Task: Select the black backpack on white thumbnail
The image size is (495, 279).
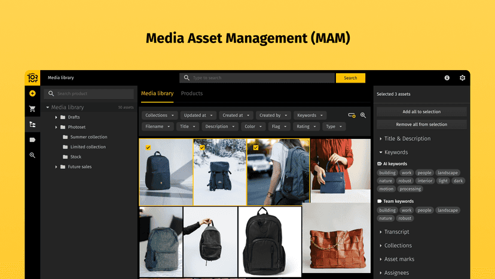Action: click(270, 242)
